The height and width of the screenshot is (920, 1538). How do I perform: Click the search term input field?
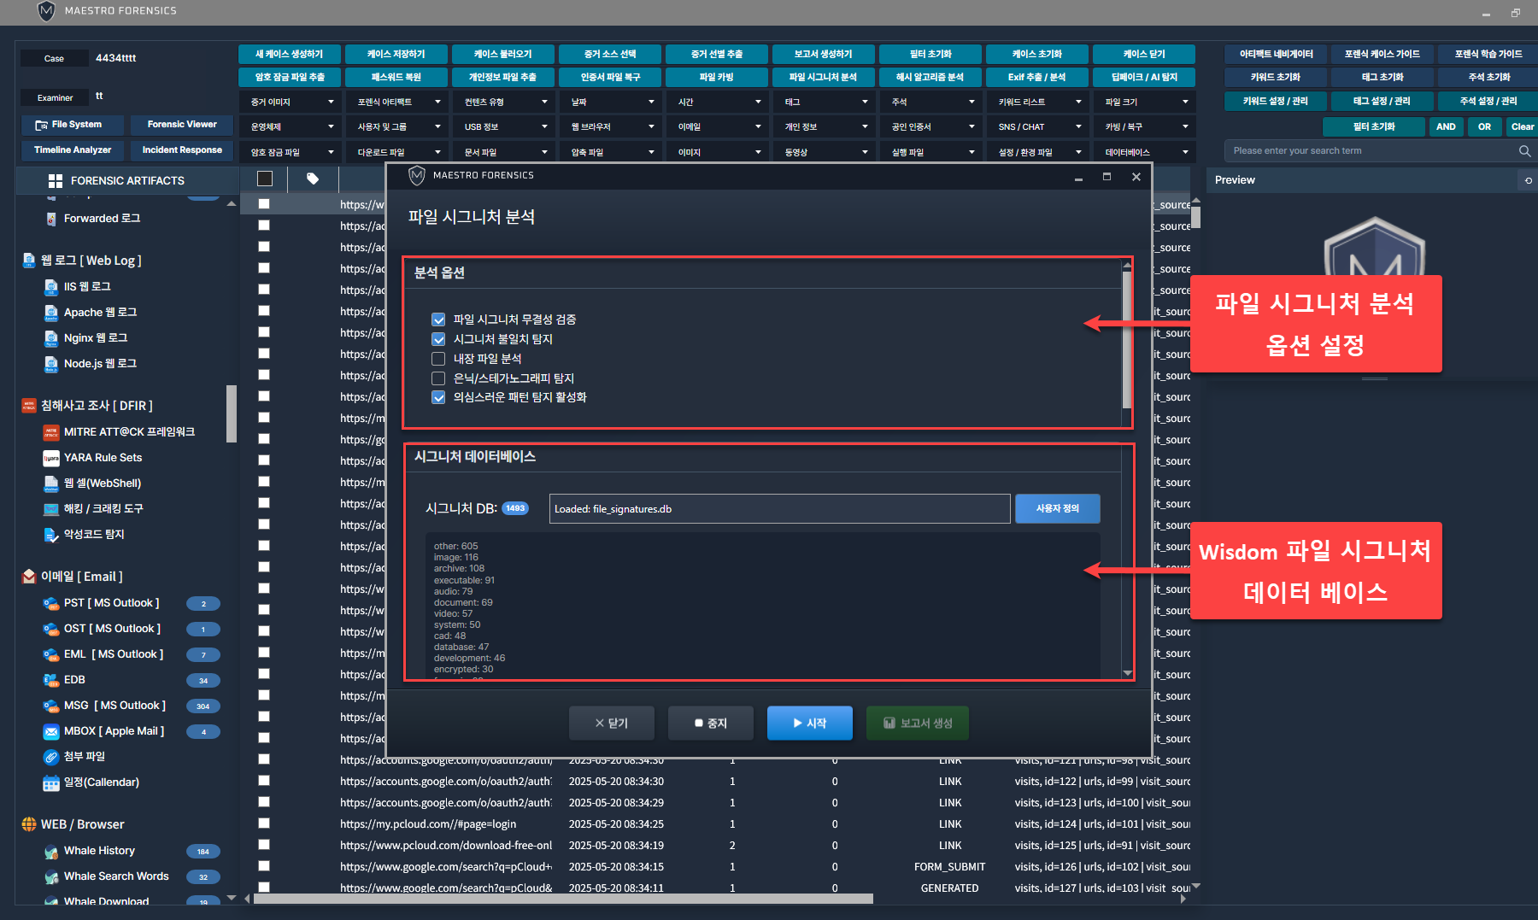coord(1367,151)
